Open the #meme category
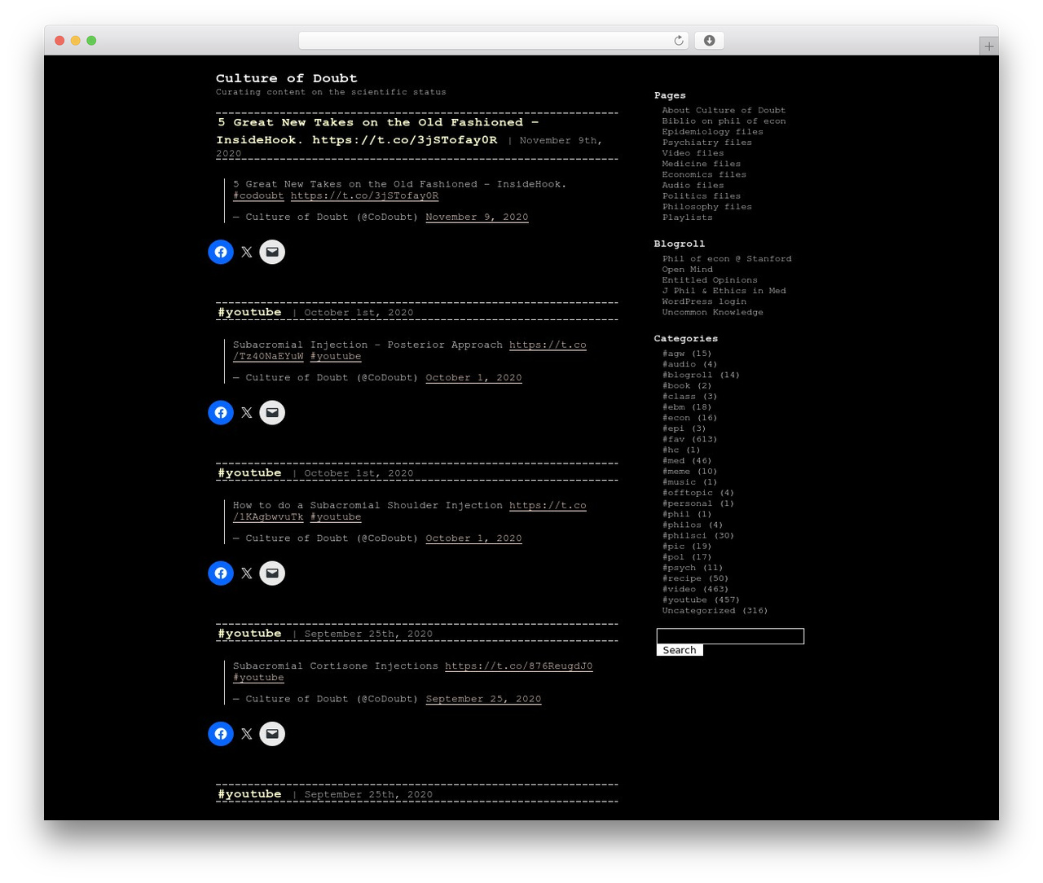The width and height of the screenshot is (1043, 883). [x=676, y=471]
